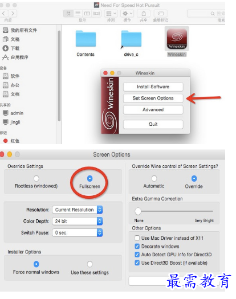Screen dimensions: 236x299
Task: Click the edit tags toolbar button
Action: pyautogui.click(x=161, y=14)
